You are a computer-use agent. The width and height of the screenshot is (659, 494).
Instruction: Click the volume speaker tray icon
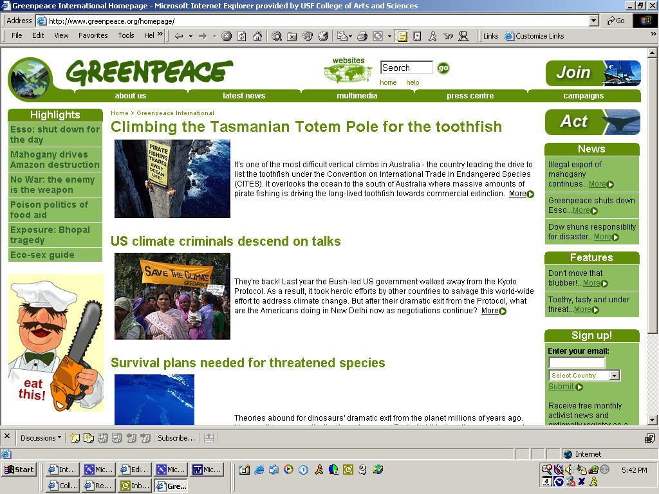point(569,469)
